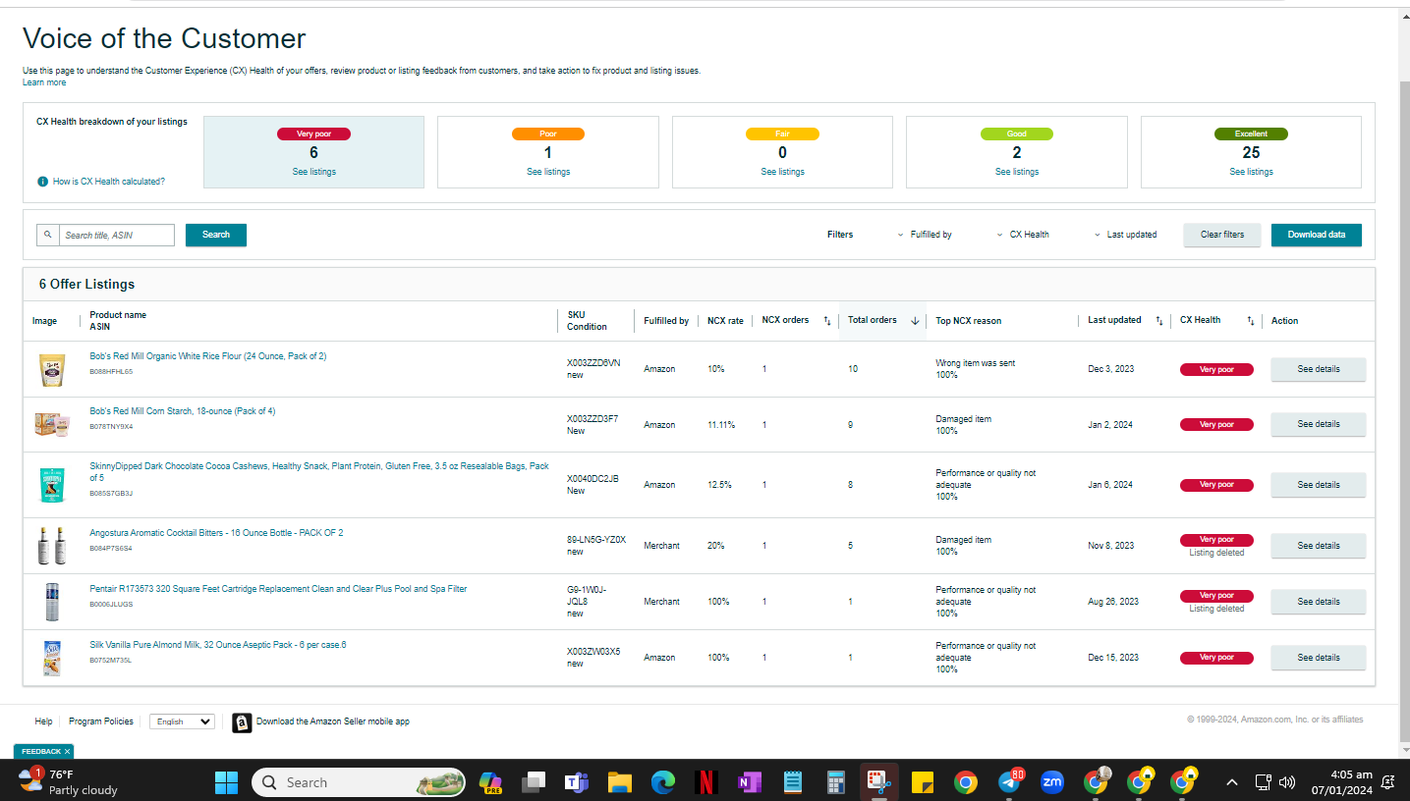See details for Angostura Bitters

1319,546
